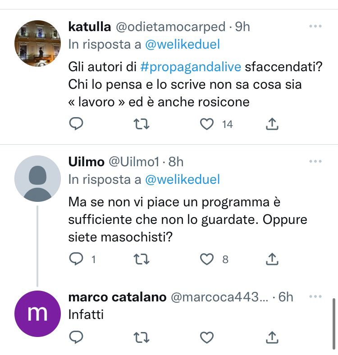This screenshot has height=355, width=338.
Task: Reply to Uilmo's tweet
Action: tap(77, 259)
